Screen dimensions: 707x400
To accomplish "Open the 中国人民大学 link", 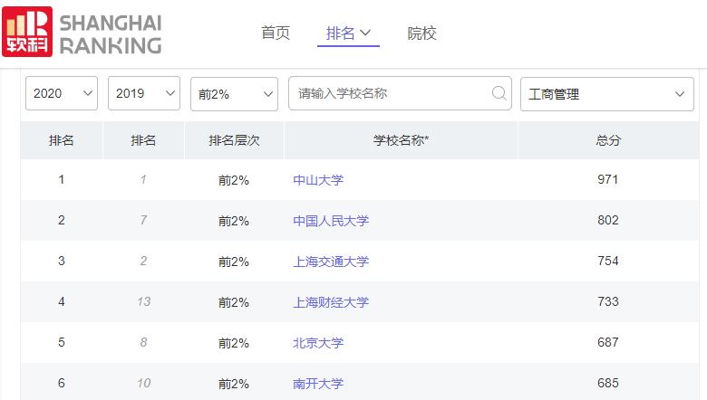I will (331, 221).
